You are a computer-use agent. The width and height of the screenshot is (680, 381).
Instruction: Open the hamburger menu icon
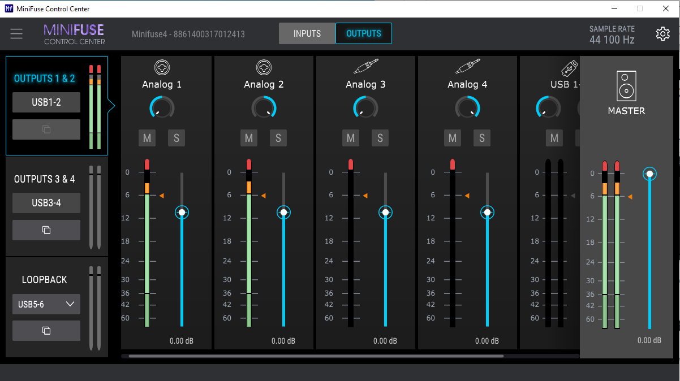[x=16, y=34]
